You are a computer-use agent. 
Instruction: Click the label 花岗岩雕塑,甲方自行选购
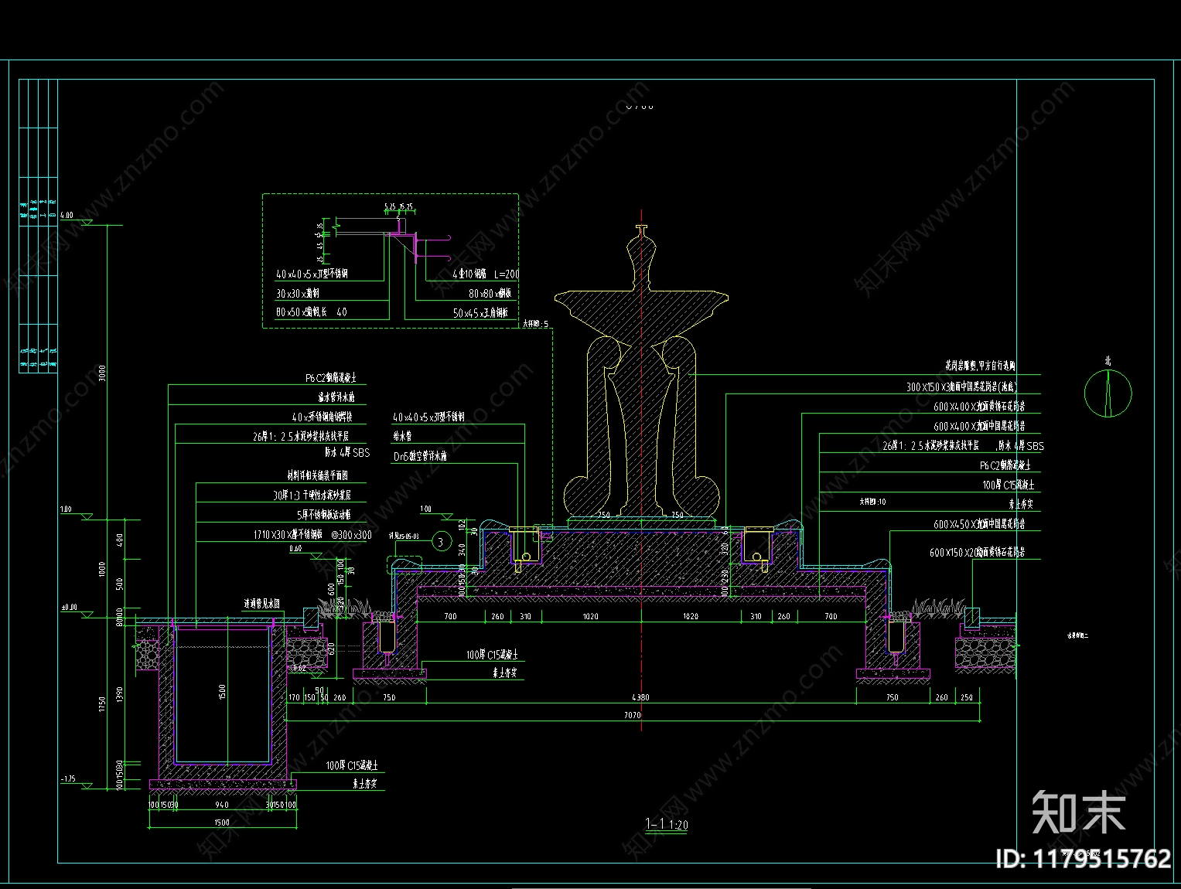click(x=980, y=366)
